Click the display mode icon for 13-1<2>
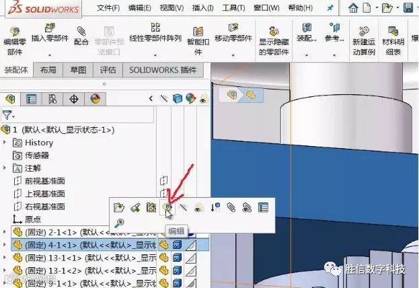The width and height of the screenshot is (419, 288). (x=177, y=271)
